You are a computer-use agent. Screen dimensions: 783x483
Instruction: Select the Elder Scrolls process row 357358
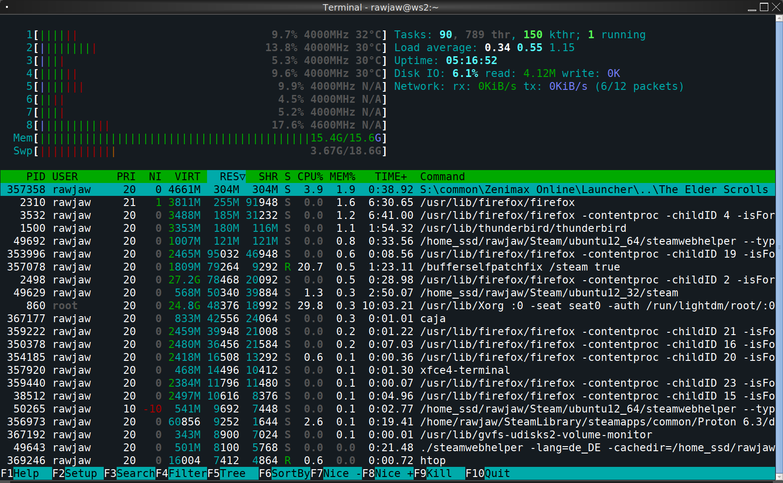click(x=388, y=189)
